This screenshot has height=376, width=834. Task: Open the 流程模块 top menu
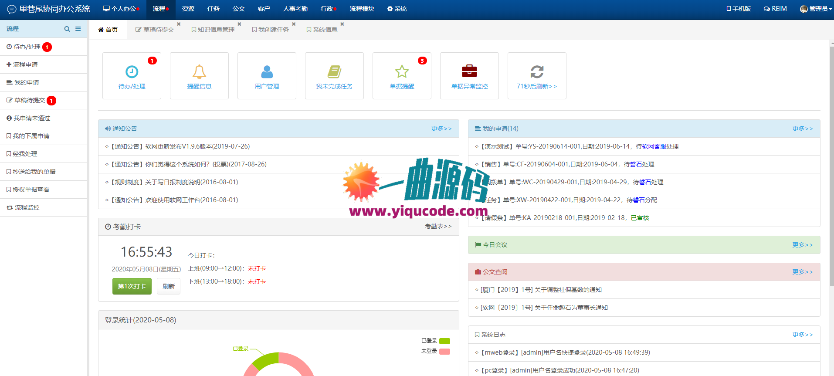coord(362,9)
